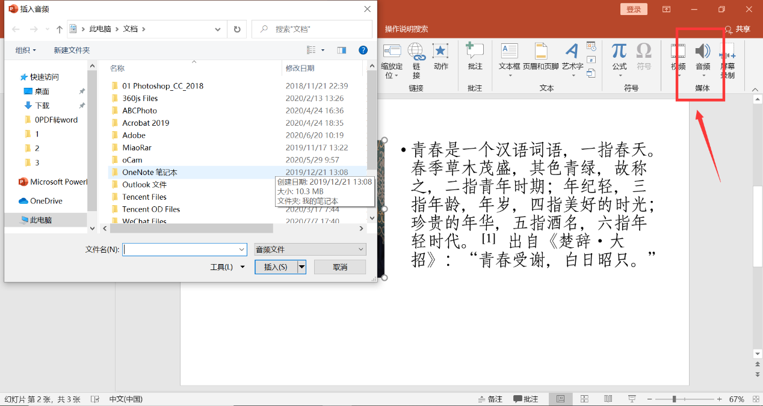
Task: Collapse the ribbon with chevron
Action: [754, 88]
